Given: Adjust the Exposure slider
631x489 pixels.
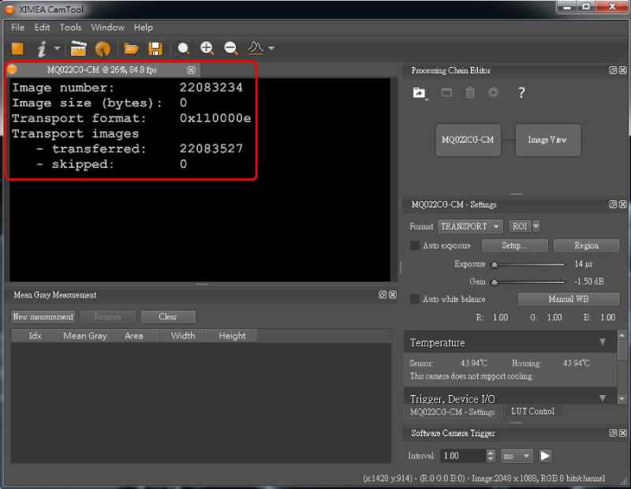Looking at the screenshot, I should coord(495,264).
